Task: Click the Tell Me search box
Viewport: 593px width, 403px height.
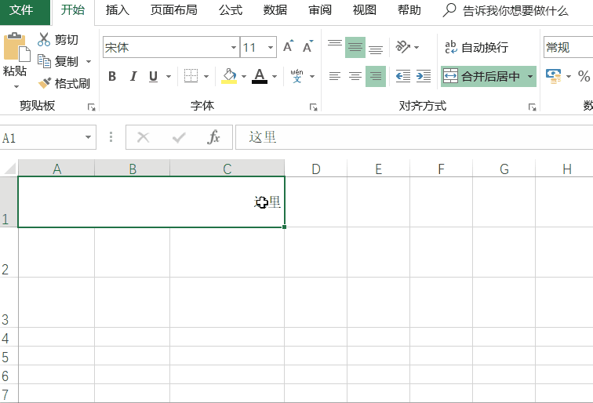Action: (506, 11)
